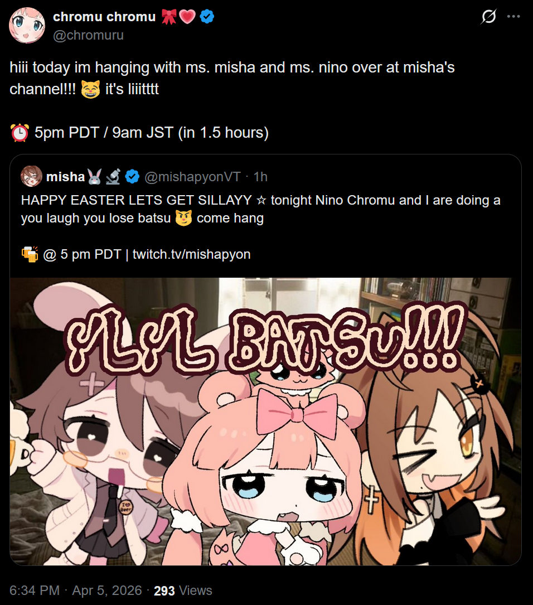Screen dimensions: 533x605
Task: Open the @mishapyonVT handle
Action: tap(192, 177)
